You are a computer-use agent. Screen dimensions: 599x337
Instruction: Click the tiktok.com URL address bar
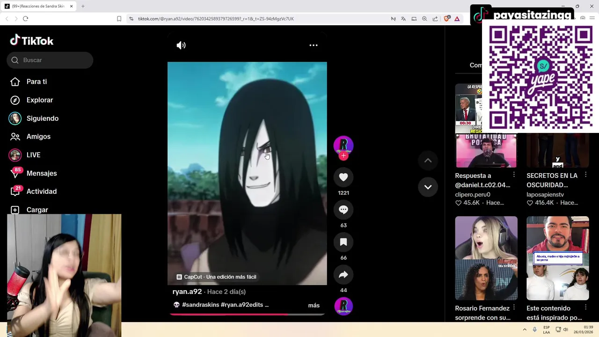coord(216,19)
